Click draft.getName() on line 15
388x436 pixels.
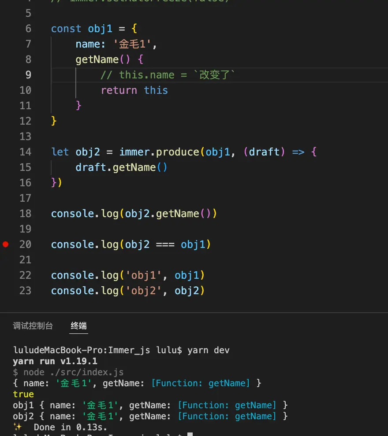pyautogui.click(x=121, y=167)
